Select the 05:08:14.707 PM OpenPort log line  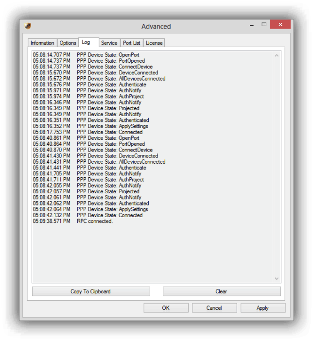pos(86,55)
